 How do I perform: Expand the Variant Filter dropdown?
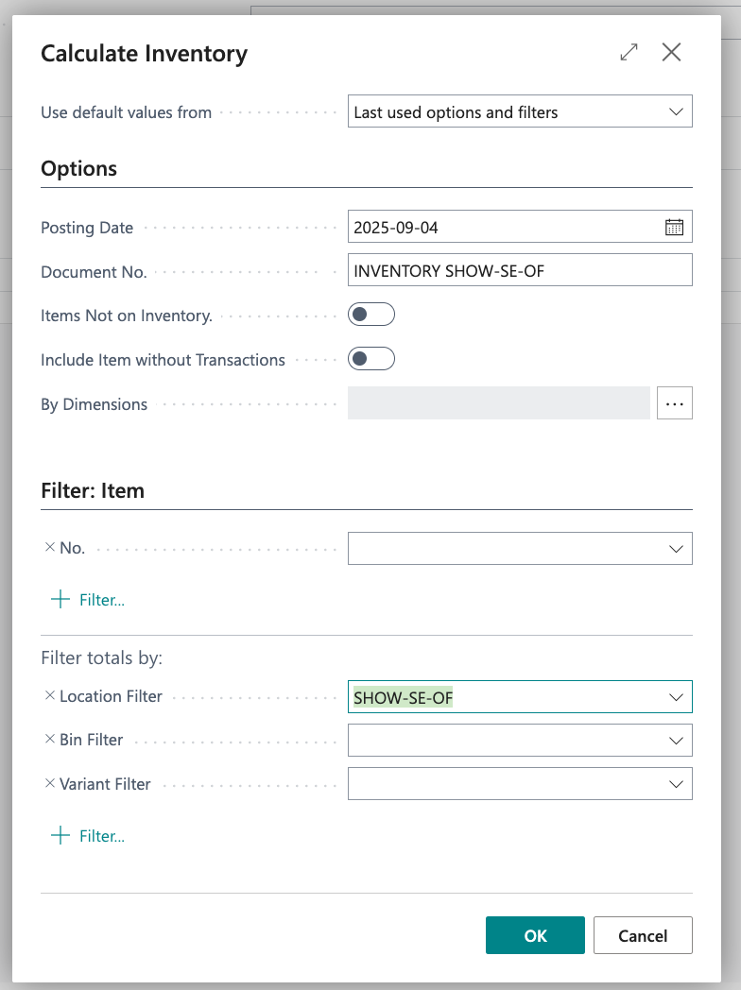point(676,784)
